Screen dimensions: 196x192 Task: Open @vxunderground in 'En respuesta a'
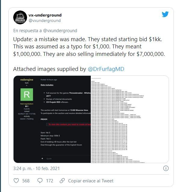(x=60, y=31)
